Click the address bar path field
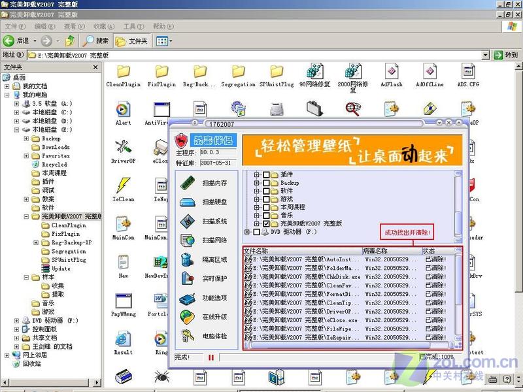523x392 pixels. click(x=255, y=55)
